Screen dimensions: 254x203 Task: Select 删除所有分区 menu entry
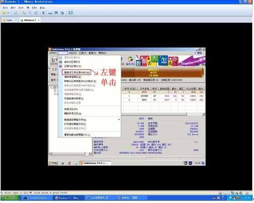90,114
